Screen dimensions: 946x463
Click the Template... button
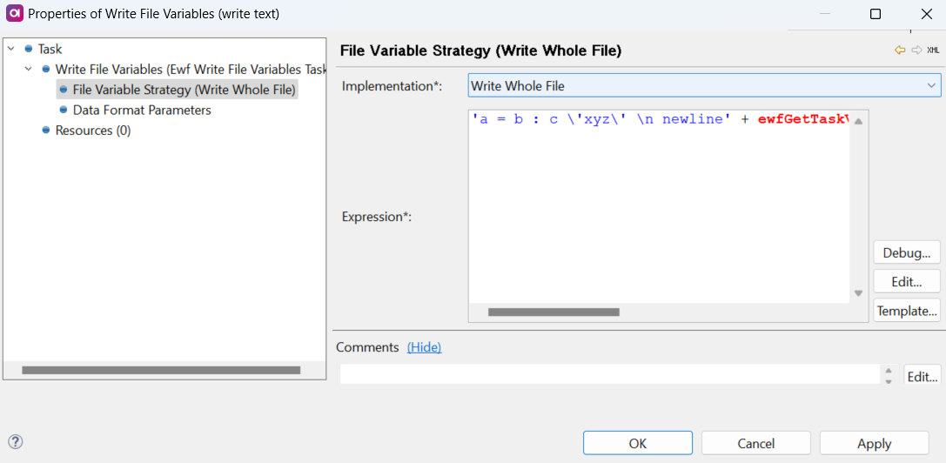point(906,311)
